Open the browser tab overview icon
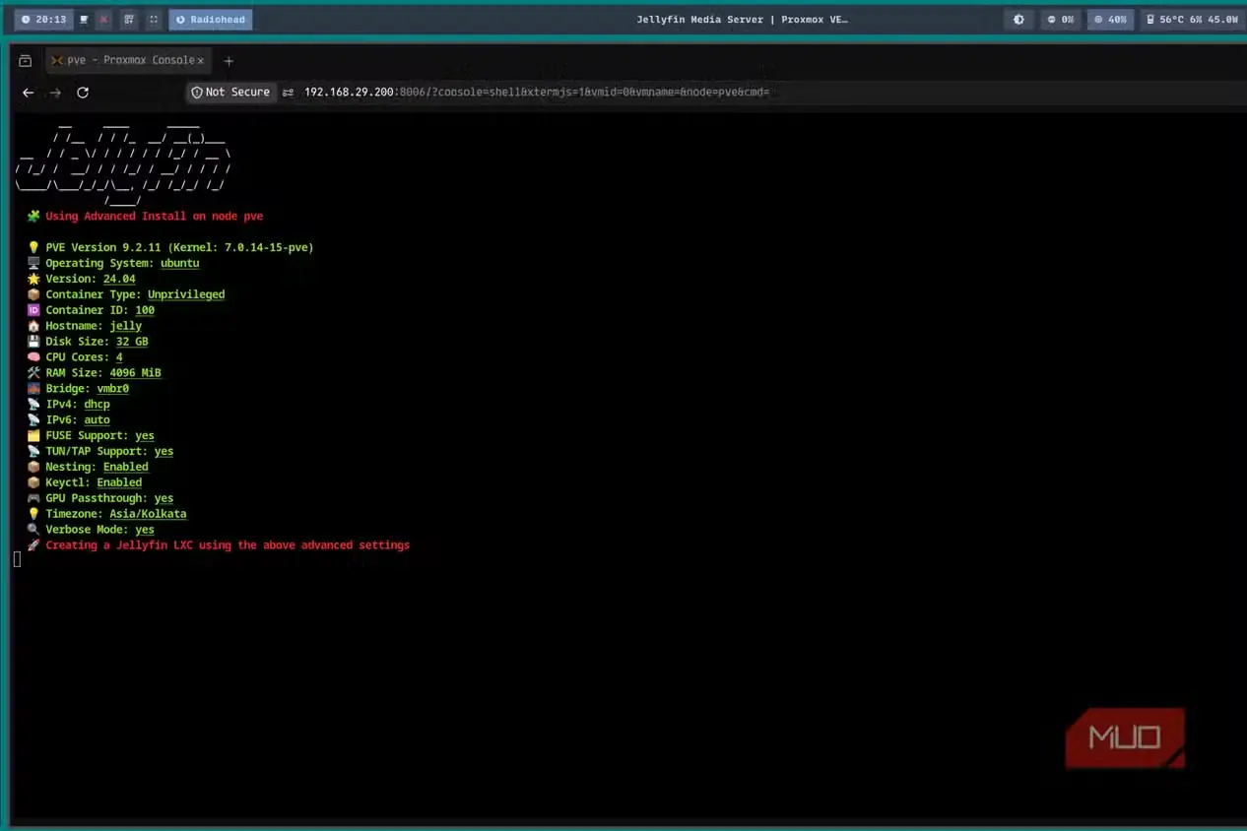The image size is (1247, 831). click(26, 60)
